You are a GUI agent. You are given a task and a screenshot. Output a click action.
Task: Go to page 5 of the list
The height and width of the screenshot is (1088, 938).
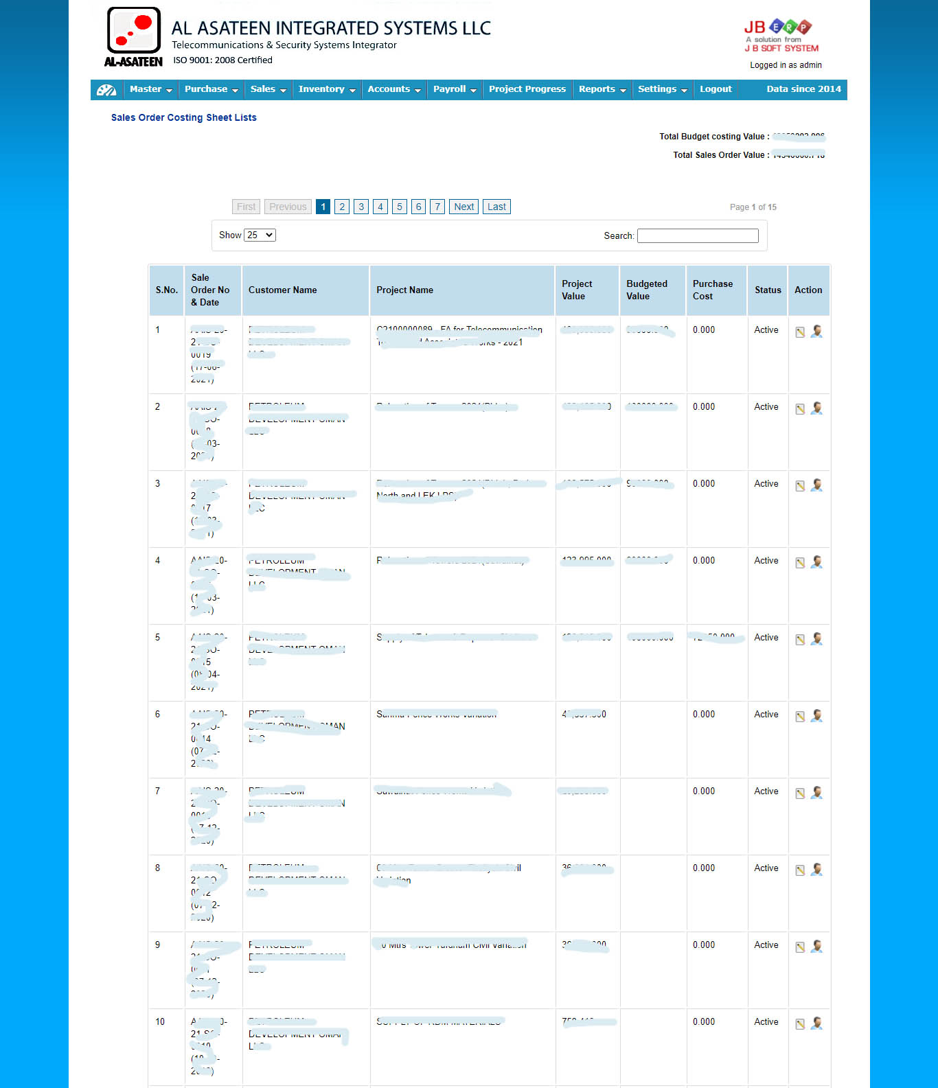[400, 207]
